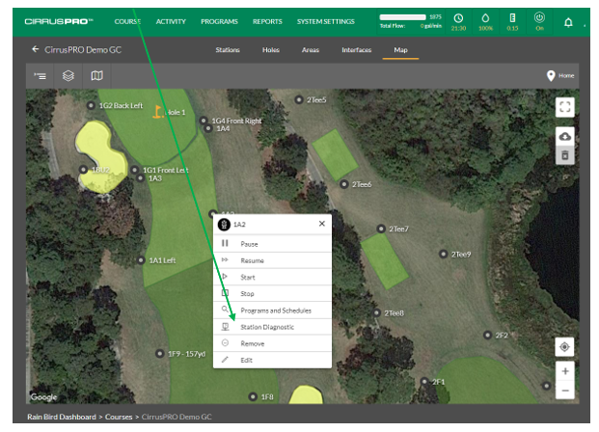Switch to the Interfaces tab
Screen dimensions: 599x432
(x=357, y=50)
